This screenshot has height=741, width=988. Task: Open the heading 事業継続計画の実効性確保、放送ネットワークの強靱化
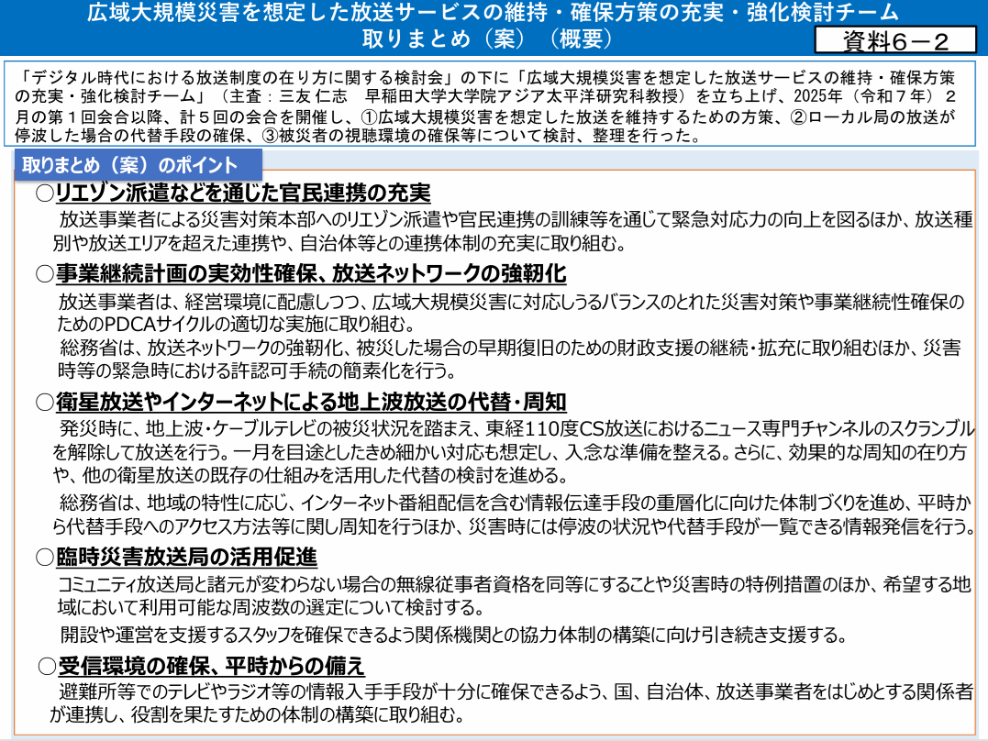pos(311,274)
